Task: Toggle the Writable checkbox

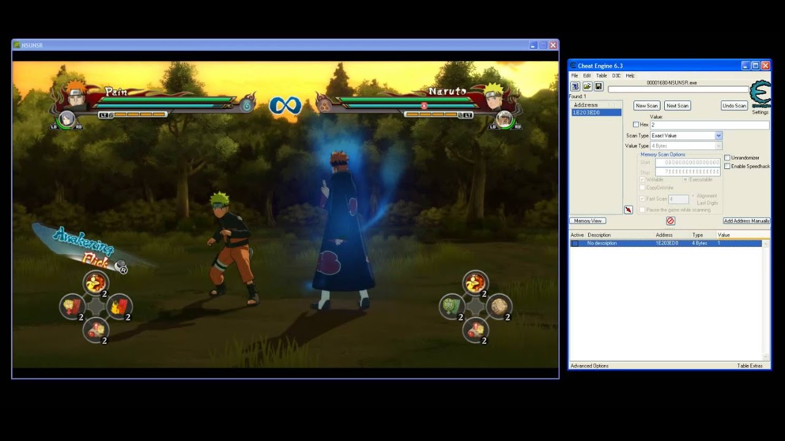Action: coord(642,179)
